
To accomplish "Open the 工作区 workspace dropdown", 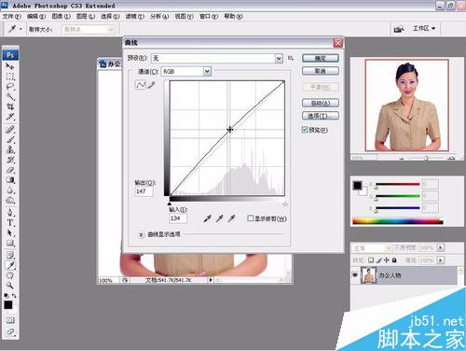I will [x=424, y=29].
